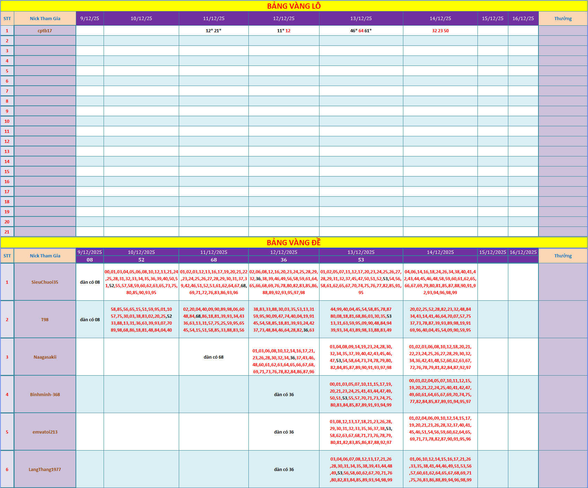The width and height of the screenshot is (588, 488).
Task: Click the Binhminh-368 nickname cell
Action: click(x=45, y=394)
